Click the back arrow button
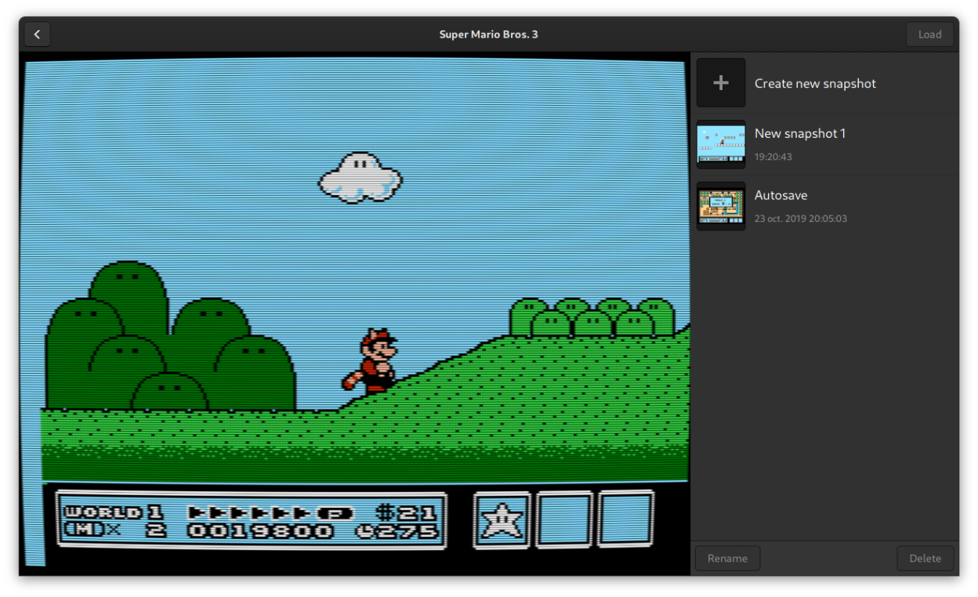 tap(37, 34)
